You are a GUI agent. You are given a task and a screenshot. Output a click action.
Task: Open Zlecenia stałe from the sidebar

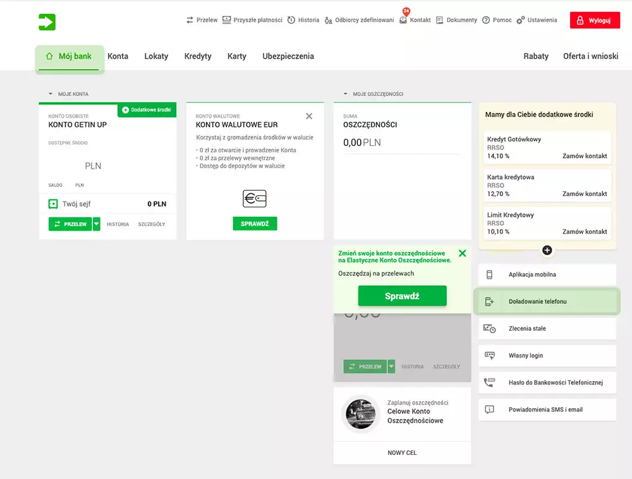point(547,328)
